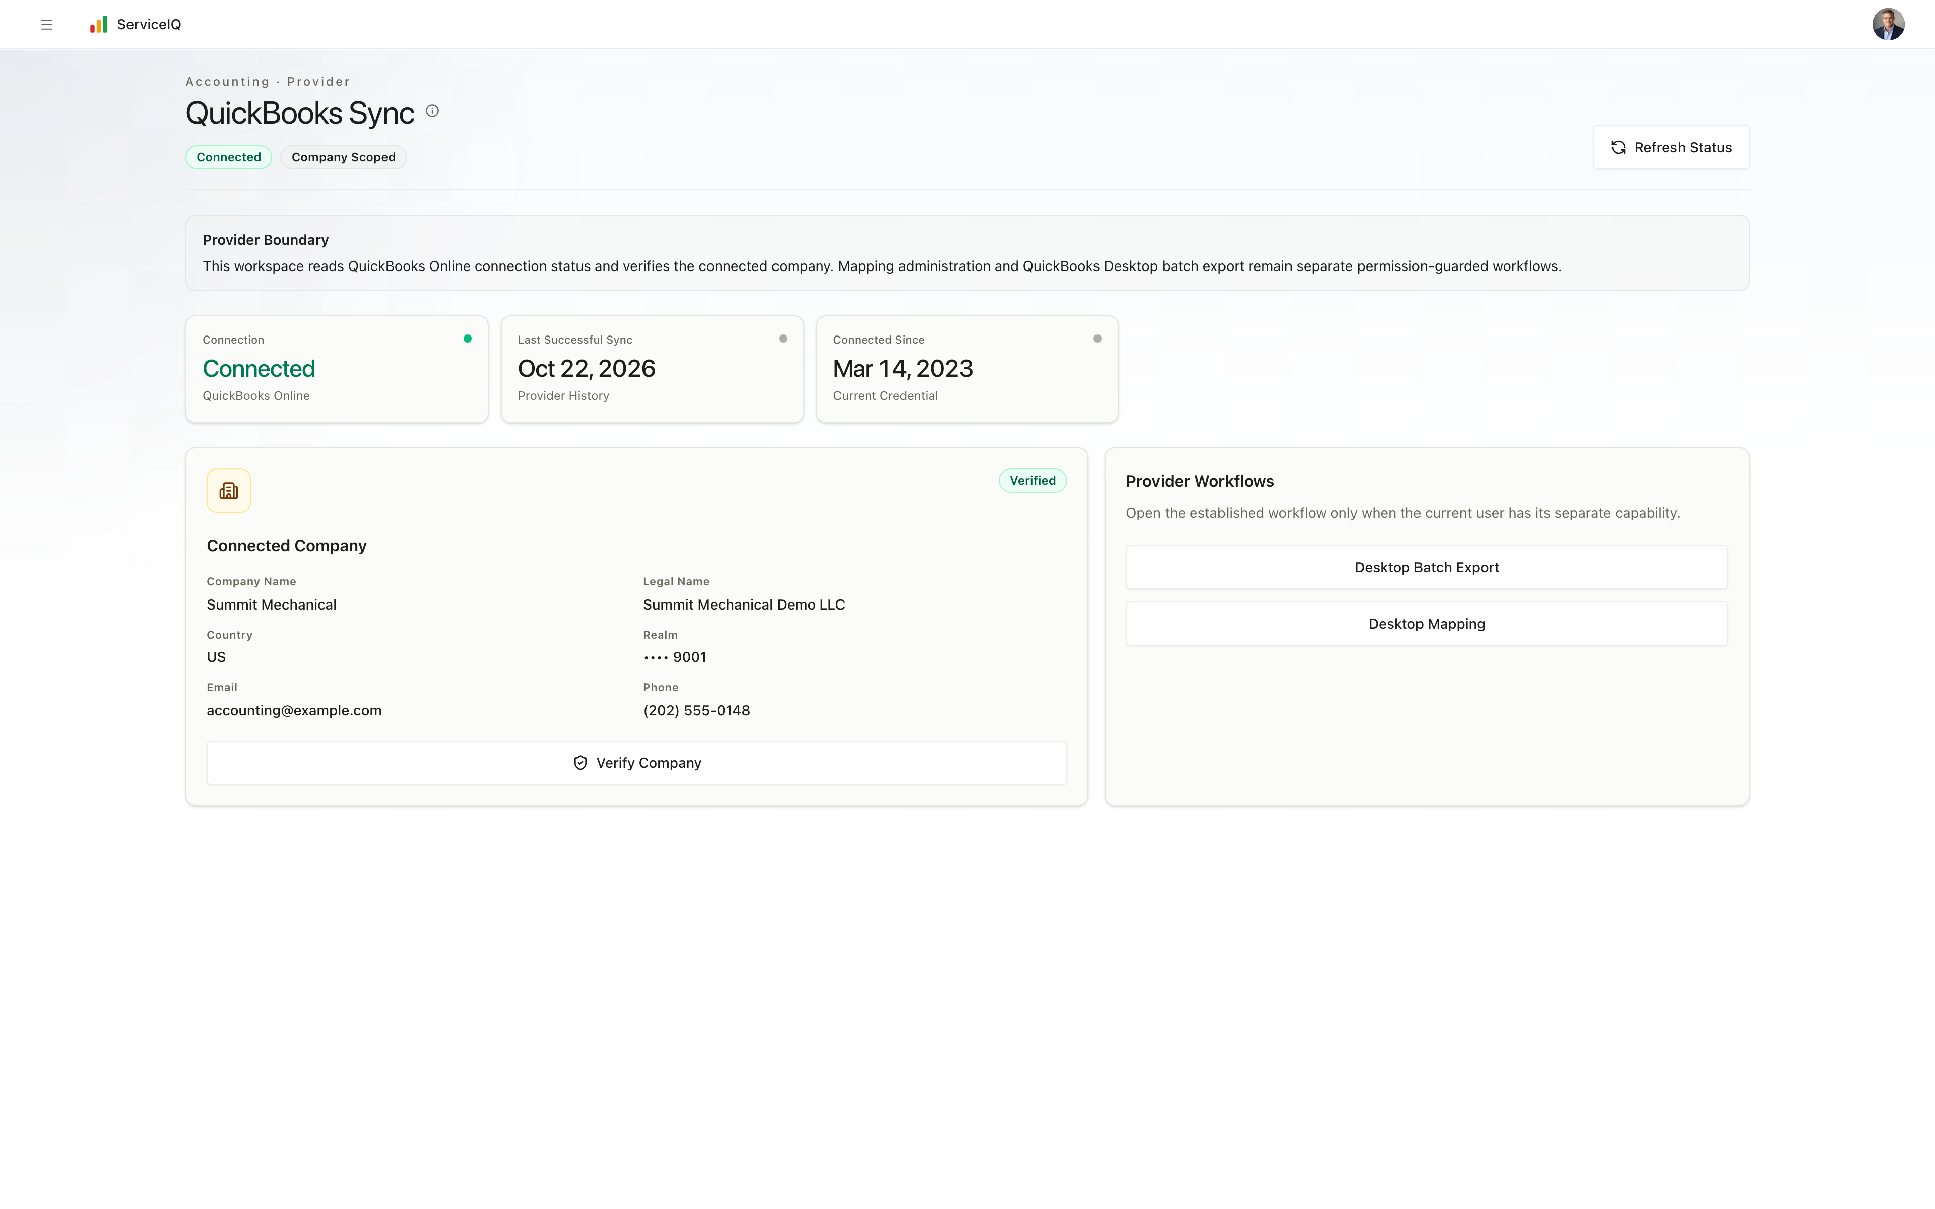Click the Provider Workflows heading

coord(1199,482)
